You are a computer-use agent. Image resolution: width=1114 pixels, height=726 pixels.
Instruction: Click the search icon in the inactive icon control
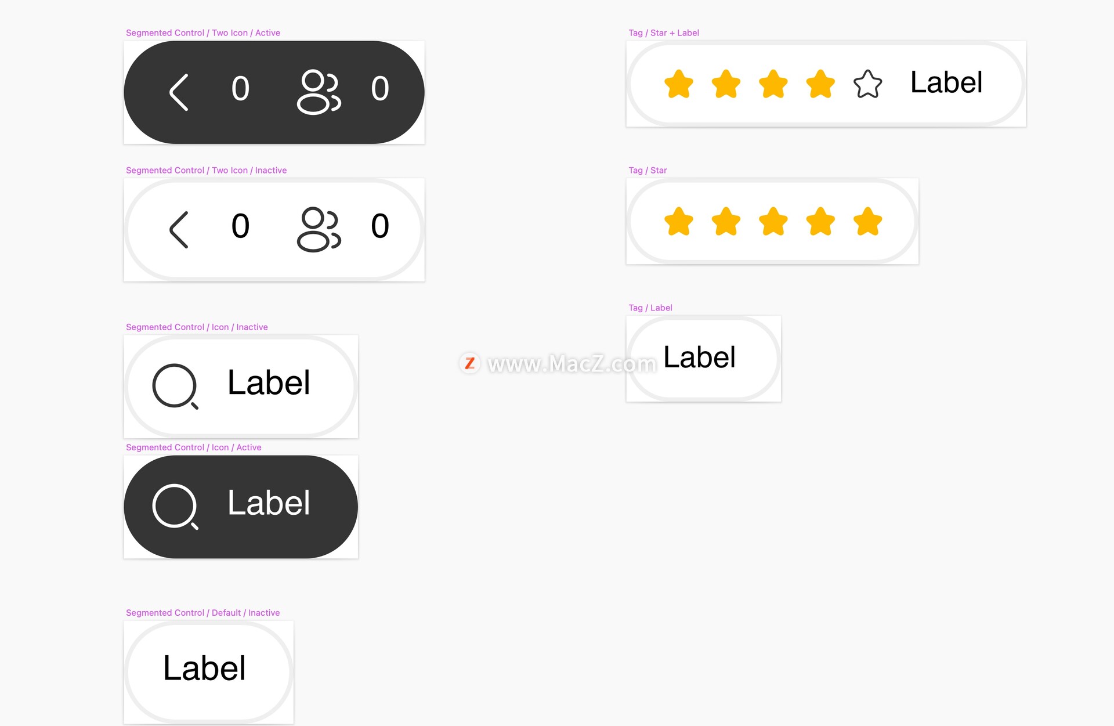175,386
